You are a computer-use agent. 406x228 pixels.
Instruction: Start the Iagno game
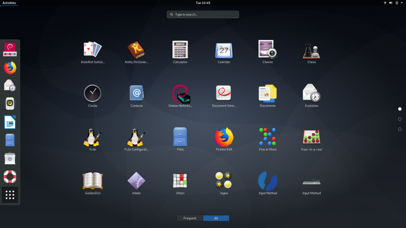coord(224,183)
